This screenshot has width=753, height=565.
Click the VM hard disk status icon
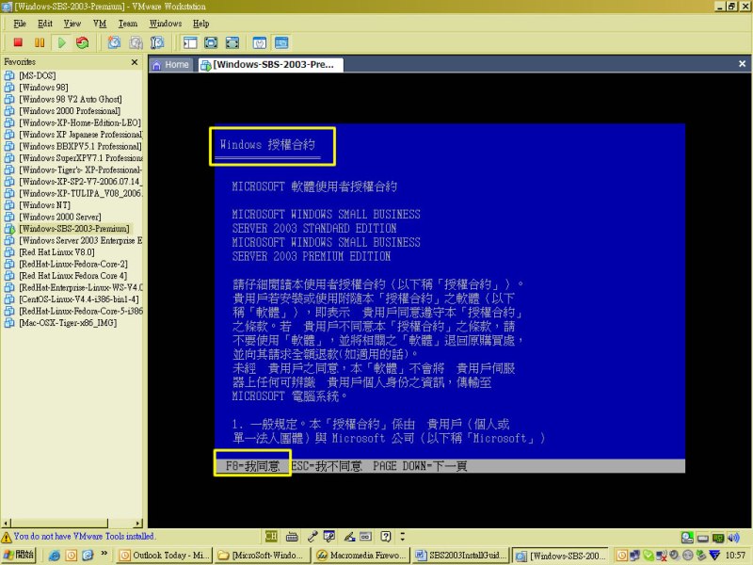[702, 538]
